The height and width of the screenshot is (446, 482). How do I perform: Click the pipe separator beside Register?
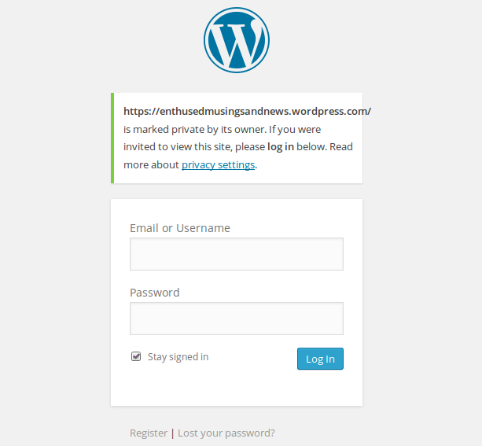point(173,433)
